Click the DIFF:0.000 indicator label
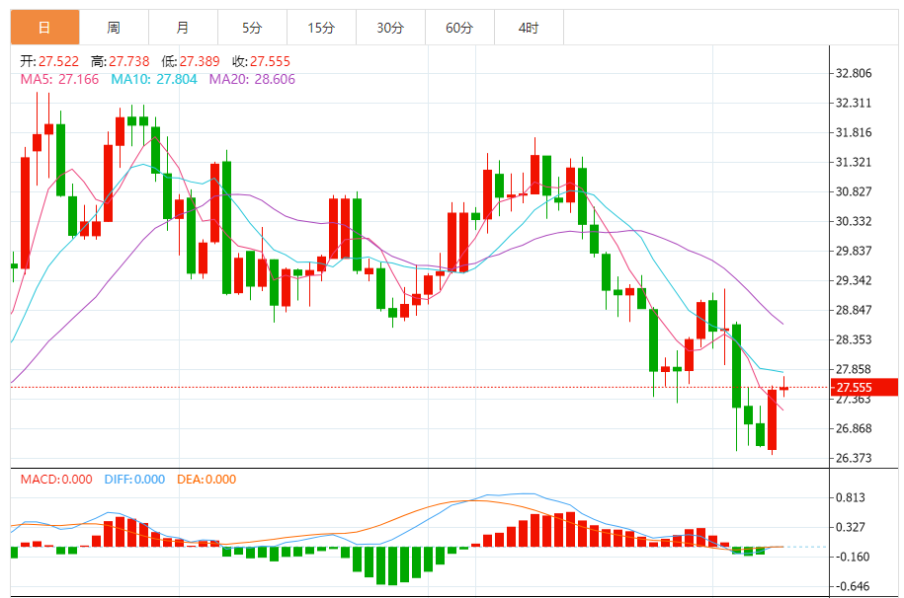Image resolution: width=904 pixels, height=598 pixels. click(x=135, y=480)
